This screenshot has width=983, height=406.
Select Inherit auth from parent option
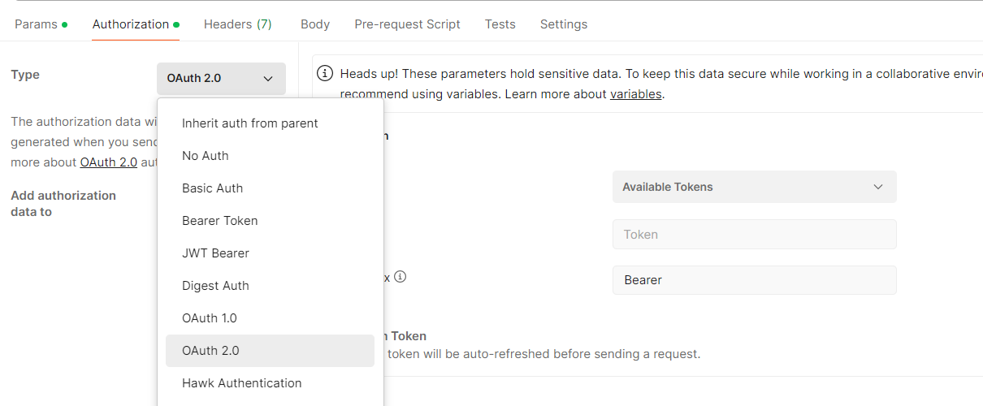[250, 123]
